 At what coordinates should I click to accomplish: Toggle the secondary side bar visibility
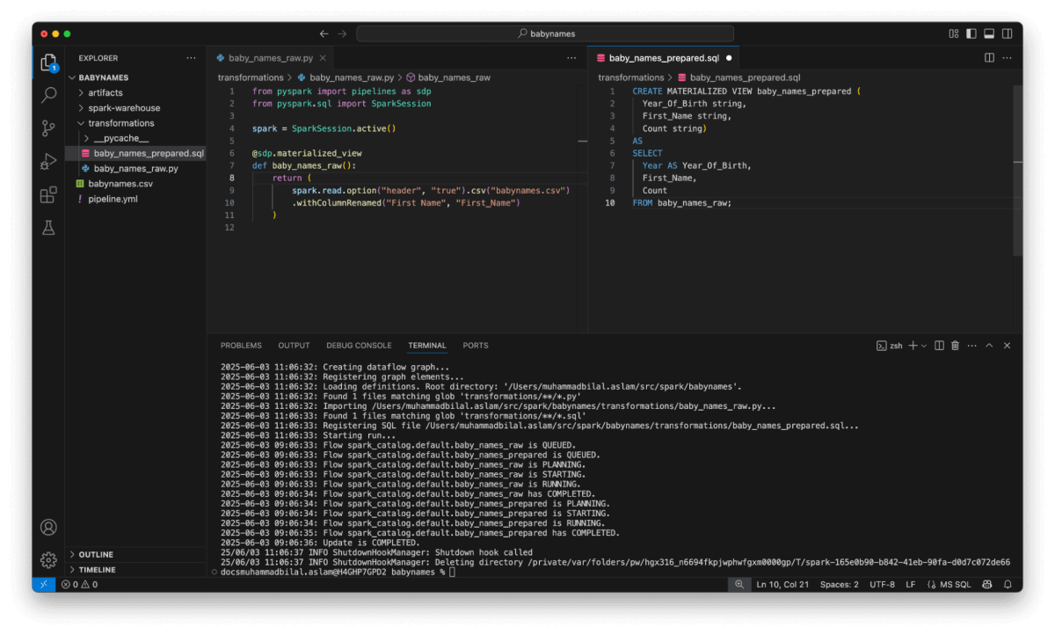pyautogui.click(x=1007, y=33)
